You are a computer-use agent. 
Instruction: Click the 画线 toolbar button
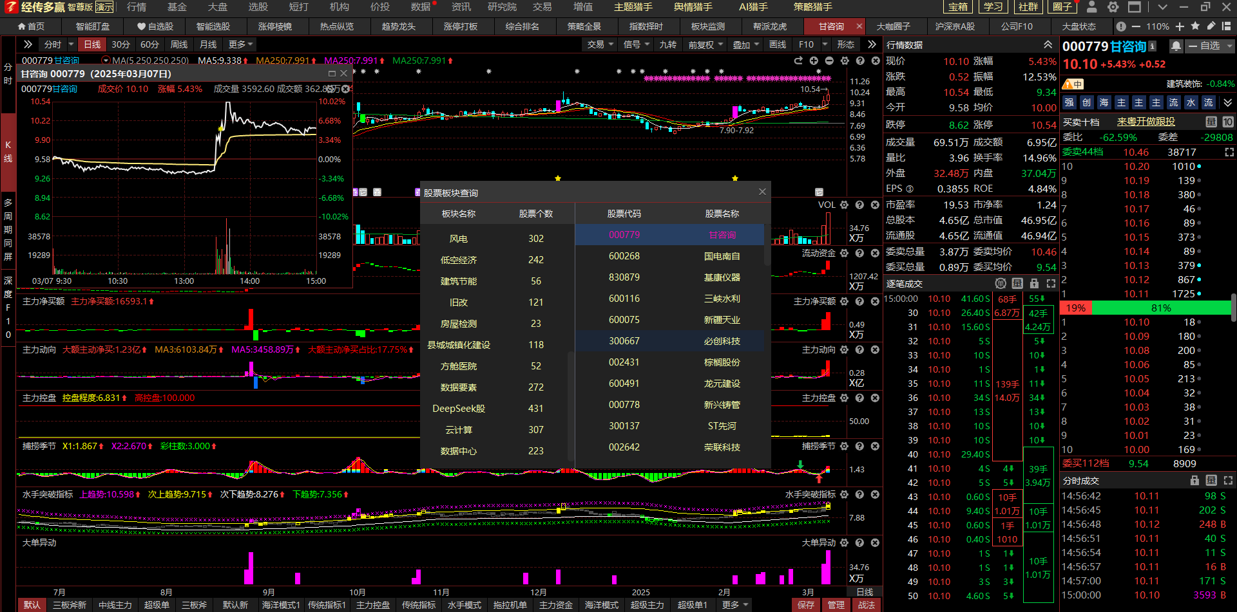pos(778,44)
